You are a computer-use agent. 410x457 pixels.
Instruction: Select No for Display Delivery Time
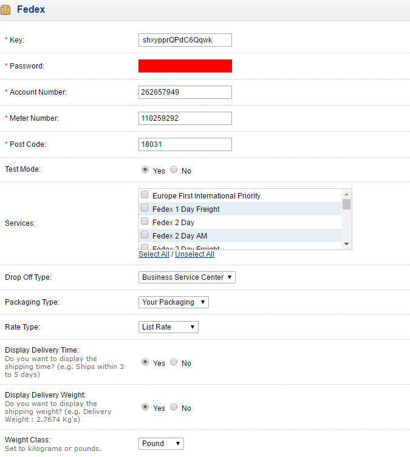point(174,362)
